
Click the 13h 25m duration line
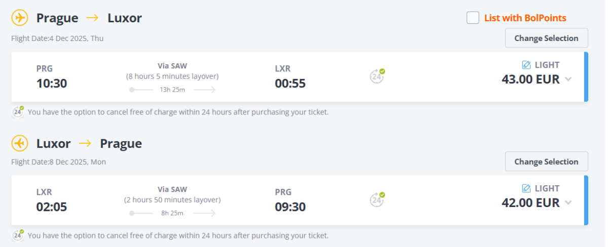(x=172, y=90)
